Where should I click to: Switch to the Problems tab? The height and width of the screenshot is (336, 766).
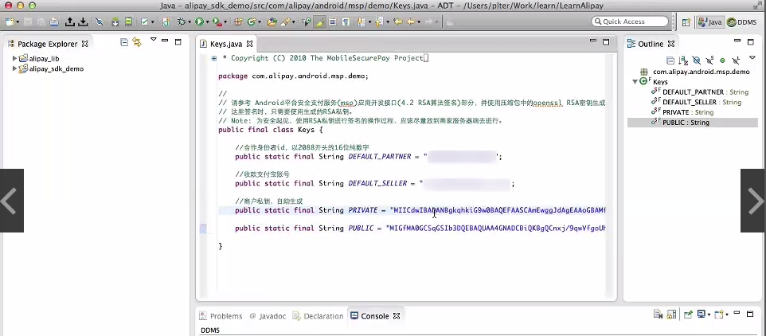pyautogui.click(x=221, y=316)
